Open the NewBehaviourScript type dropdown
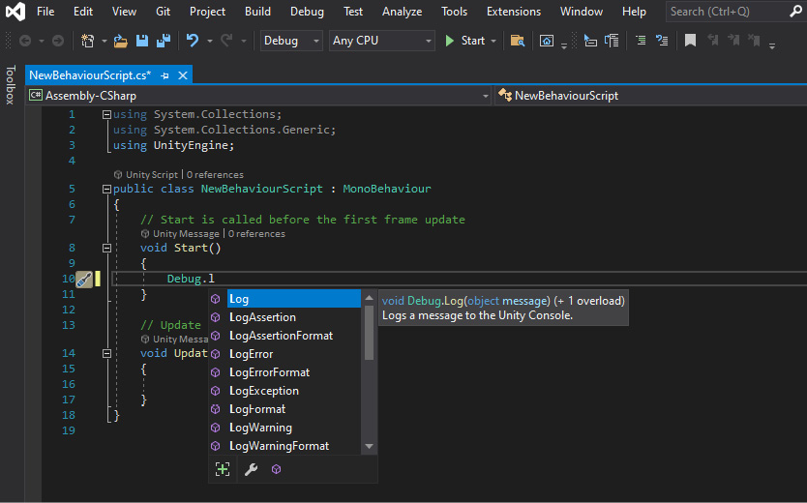Image resolution: width=807 pixels, height=503 pixels. click(x=650, y=96)
